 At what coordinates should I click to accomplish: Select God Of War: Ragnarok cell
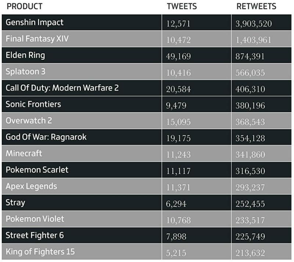tap(46, 137)
